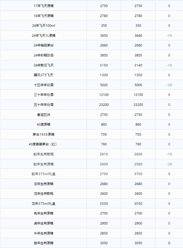Click the 0 change for 16年飞天原箱
183x248 pixels.
point(169,16)
